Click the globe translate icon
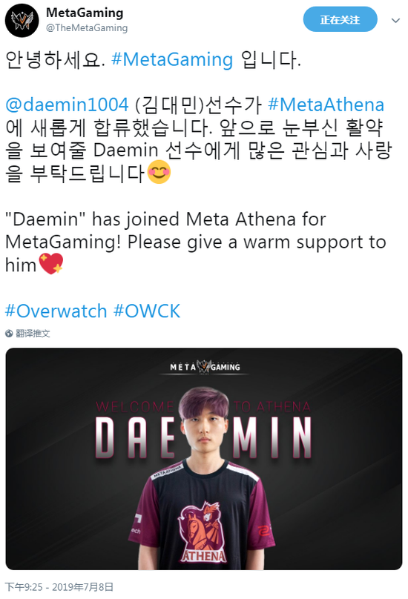The height and width of the screenshot is (599, 408). (9, 334)
